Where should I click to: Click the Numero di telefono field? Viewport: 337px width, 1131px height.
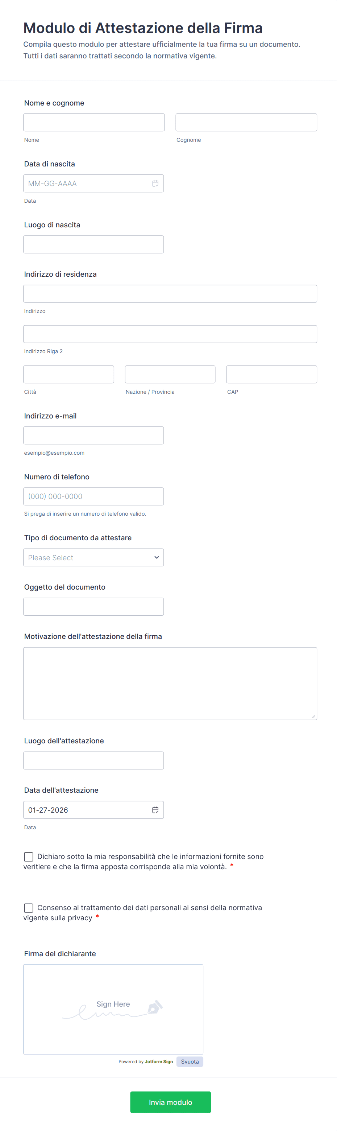point(93,496)
